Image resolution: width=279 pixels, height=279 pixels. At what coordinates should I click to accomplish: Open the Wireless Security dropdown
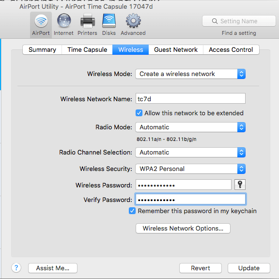click(x=190, y=169)
